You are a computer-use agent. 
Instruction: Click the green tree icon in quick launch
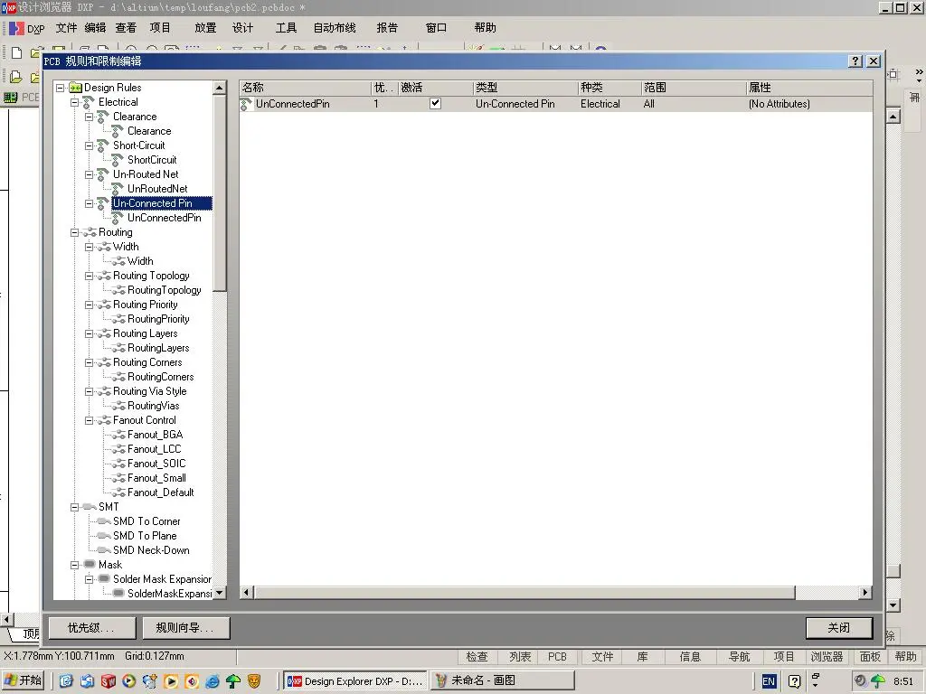(233, 681)
